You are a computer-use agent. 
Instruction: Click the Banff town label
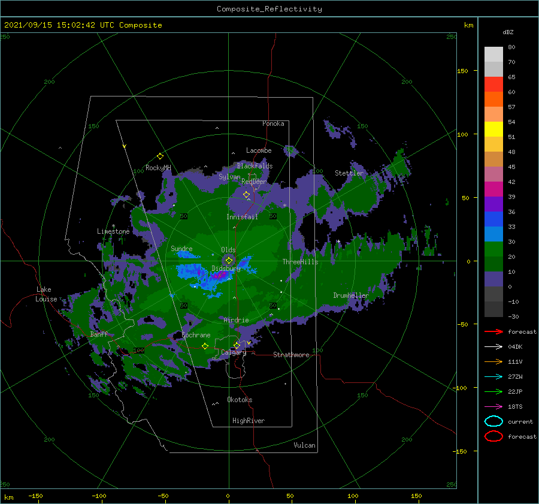point(99,334)
